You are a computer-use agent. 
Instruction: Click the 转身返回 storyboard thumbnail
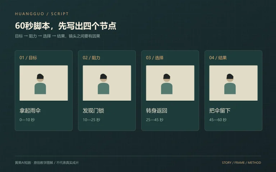click(170, 83)
